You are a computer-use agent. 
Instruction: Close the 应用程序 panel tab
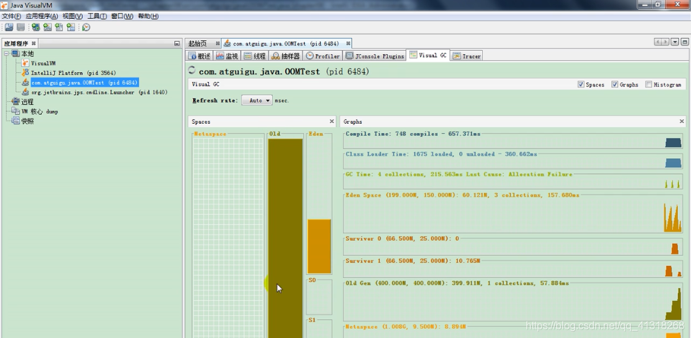(x=33, y=43)
